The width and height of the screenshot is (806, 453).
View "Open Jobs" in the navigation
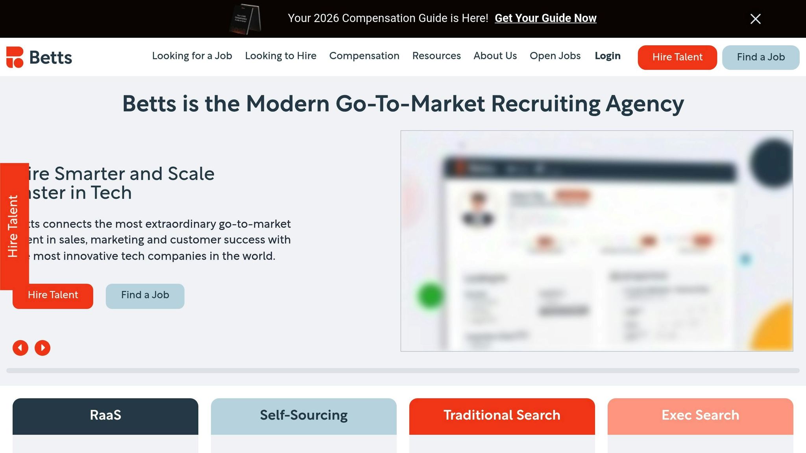click(x=555, y=56)
